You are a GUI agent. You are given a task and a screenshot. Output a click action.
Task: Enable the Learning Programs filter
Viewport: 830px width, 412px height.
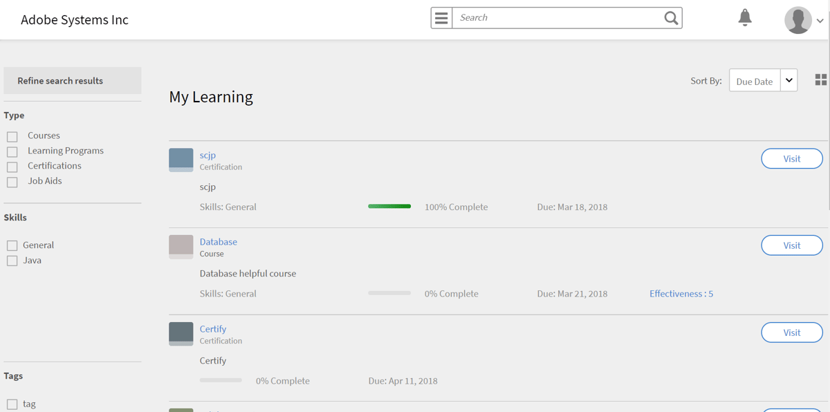tap(12, 151)
